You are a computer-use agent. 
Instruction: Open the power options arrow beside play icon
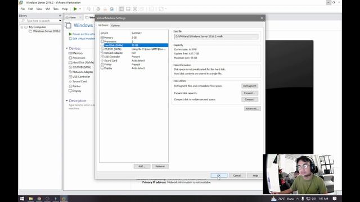(x=80, y=9)
